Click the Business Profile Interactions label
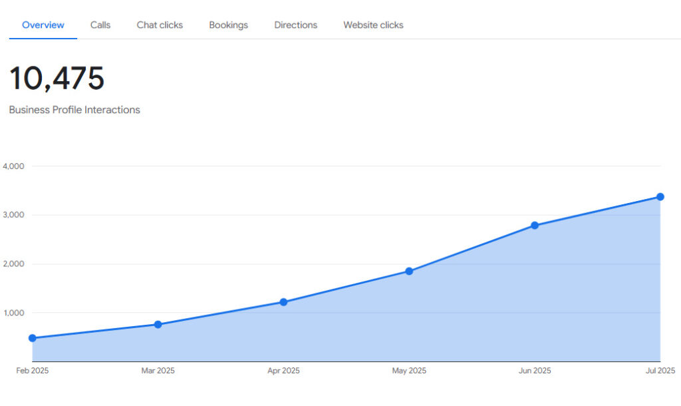This screenshot has height=406, width=681. click(x=74, y=110)
